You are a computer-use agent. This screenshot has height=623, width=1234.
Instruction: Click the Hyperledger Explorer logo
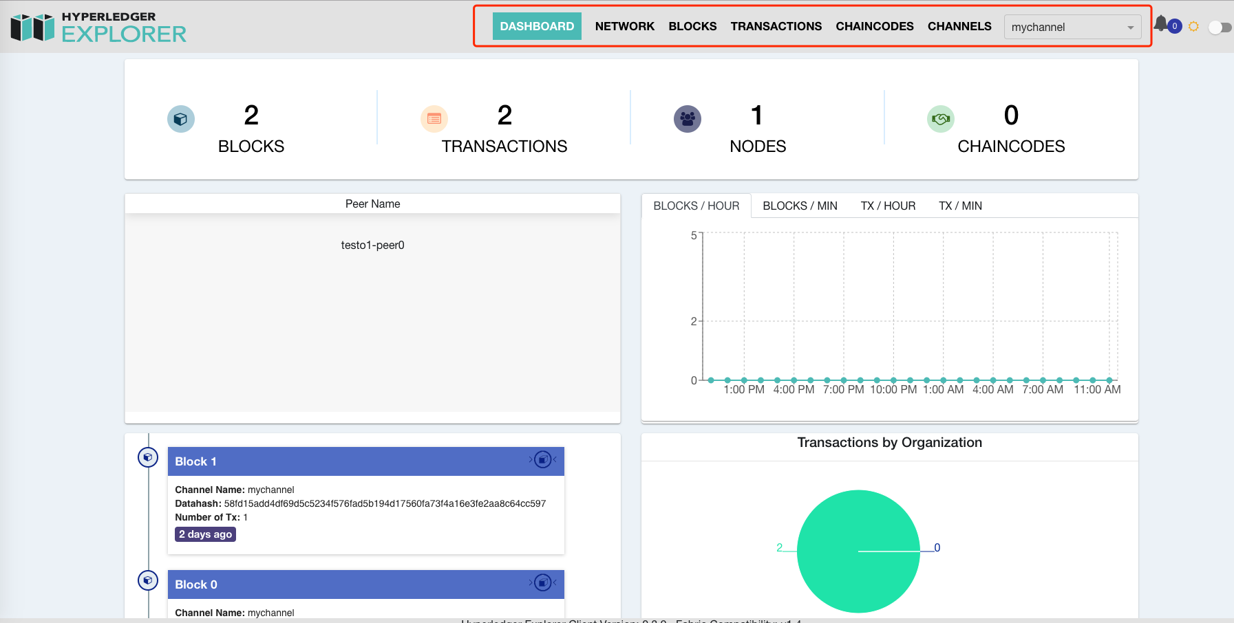[x=99, y=27]
